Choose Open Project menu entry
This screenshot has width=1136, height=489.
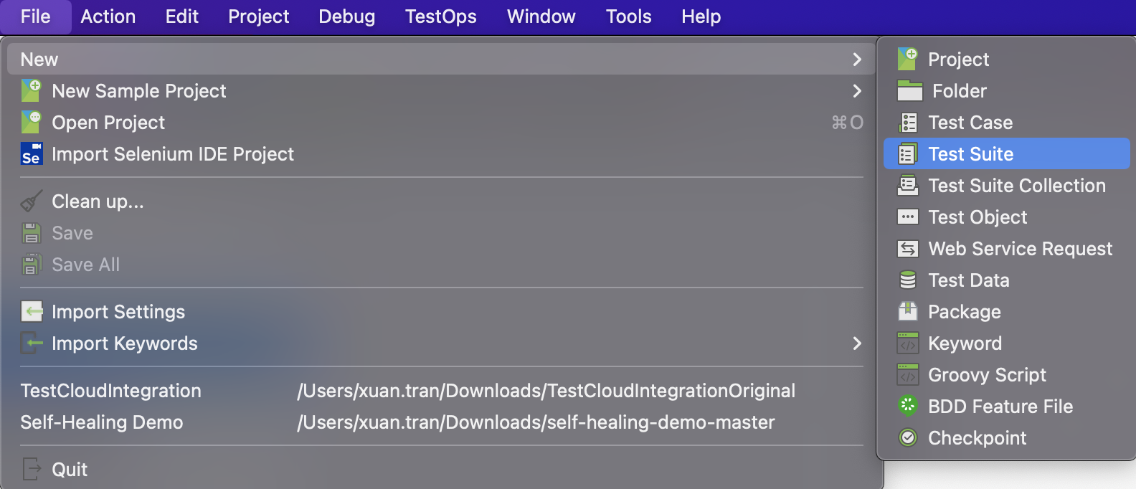[x=108, y=123]
